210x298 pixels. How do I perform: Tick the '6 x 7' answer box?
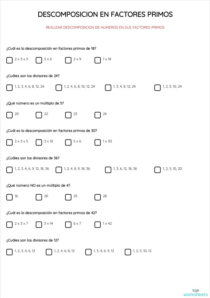[68, 225]
